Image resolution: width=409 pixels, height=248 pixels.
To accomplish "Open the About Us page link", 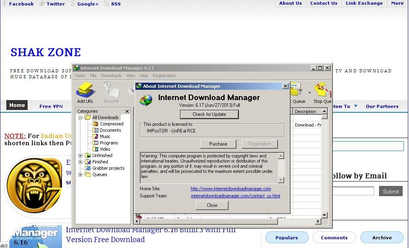I will [290, 3].
